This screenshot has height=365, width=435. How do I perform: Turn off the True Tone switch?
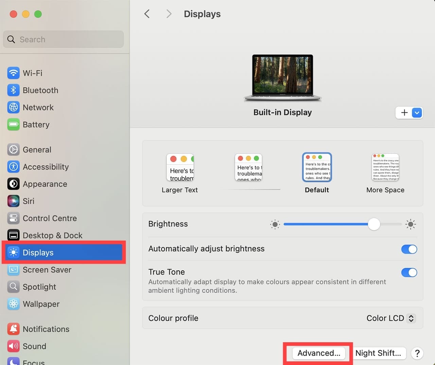pos(409,273)
